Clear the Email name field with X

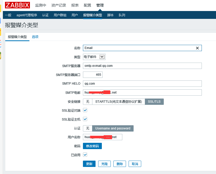click(197, 48)
